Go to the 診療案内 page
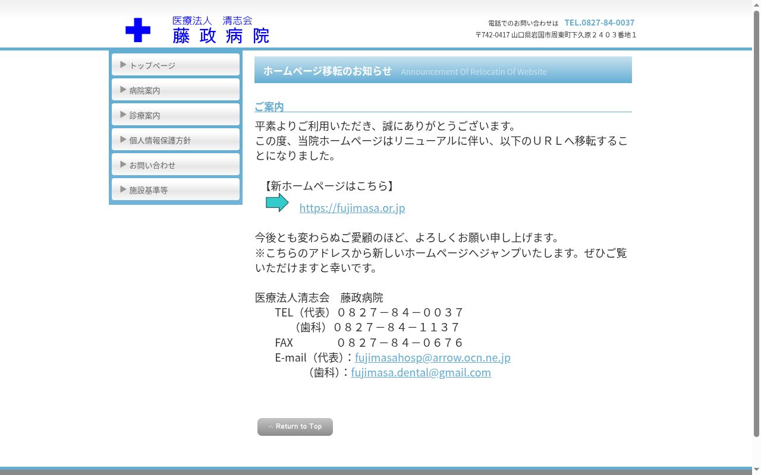The width and height of the screenshot is (761, 475). point(175,115)
